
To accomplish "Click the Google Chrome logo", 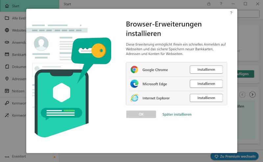I will (x=134, y=70).
